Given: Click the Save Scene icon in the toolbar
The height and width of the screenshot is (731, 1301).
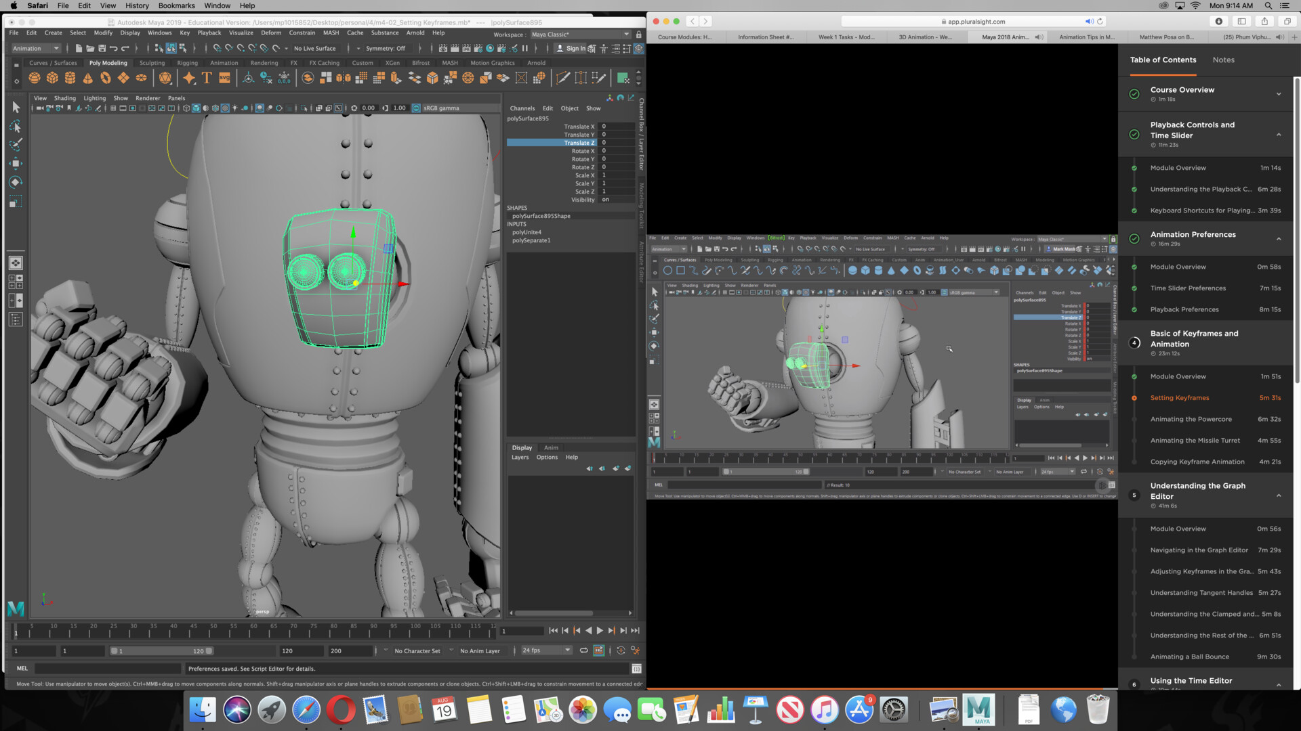Looking at the screenshot, I should click(102, 48).
